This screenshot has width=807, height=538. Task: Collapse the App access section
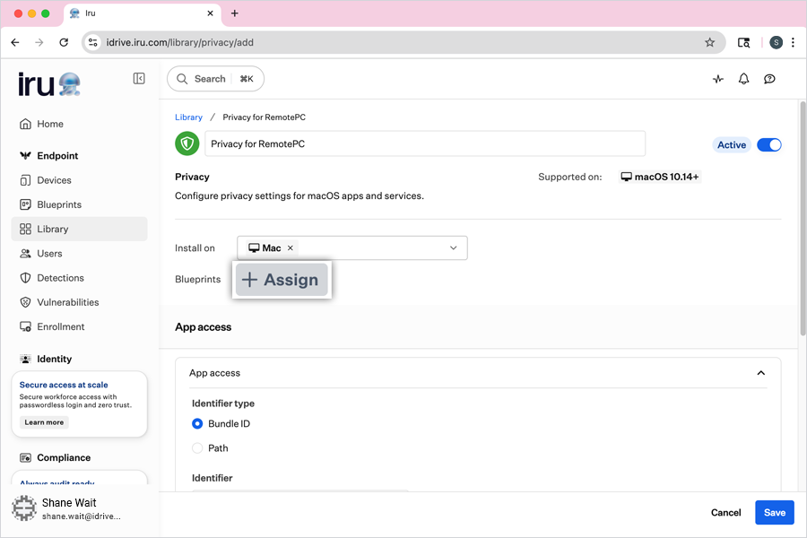coord(760,373)
